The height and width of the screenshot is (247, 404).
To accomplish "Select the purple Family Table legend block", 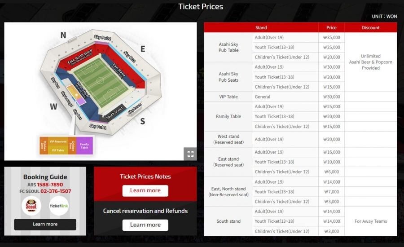I will (x=84, y=146).
